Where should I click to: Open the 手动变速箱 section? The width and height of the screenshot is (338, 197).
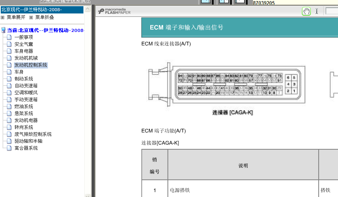[x=26, y=100]
